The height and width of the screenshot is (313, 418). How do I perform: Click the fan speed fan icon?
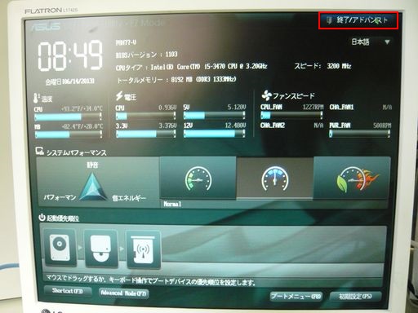click(267, 95)
